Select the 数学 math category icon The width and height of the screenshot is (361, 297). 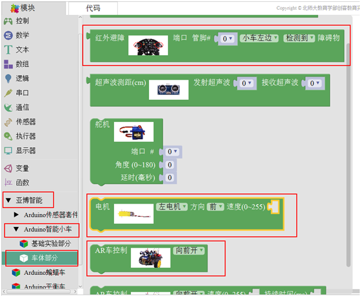(8, 36)
